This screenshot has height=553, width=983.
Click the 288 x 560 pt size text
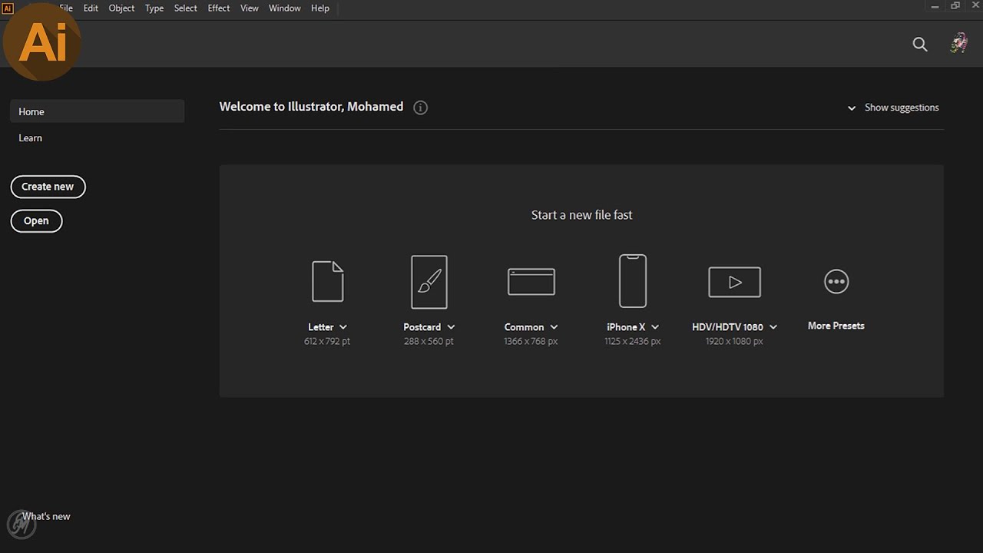tap(429, 341)
